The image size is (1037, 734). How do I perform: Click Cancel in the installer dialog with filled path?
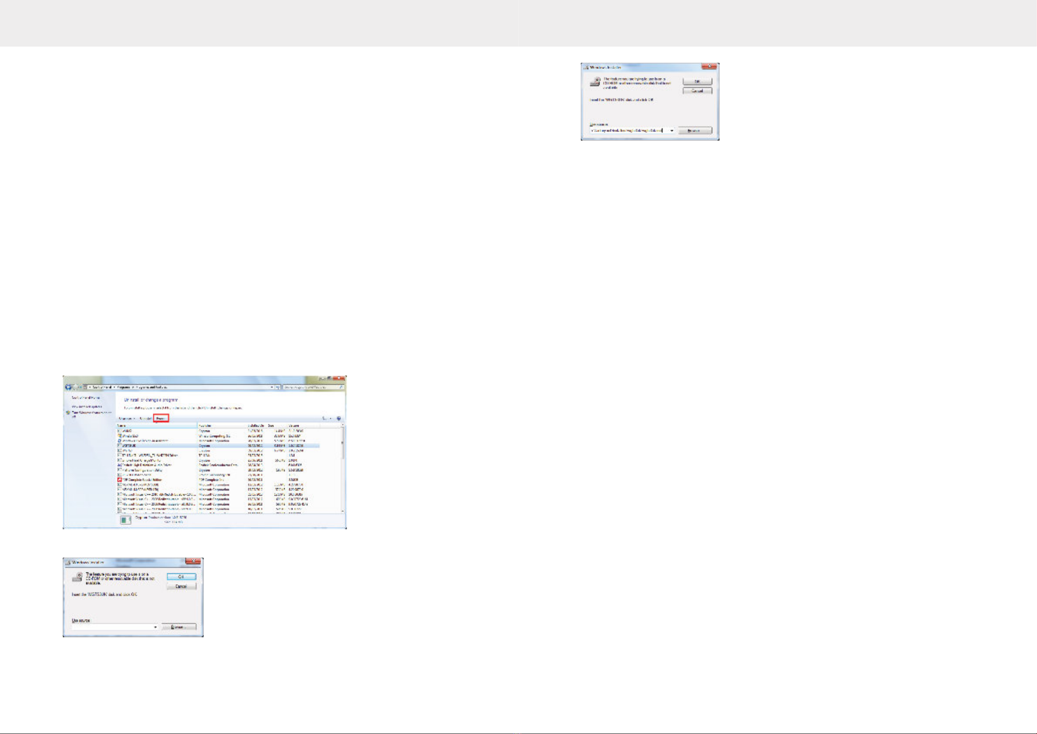[x=697, y=91]
